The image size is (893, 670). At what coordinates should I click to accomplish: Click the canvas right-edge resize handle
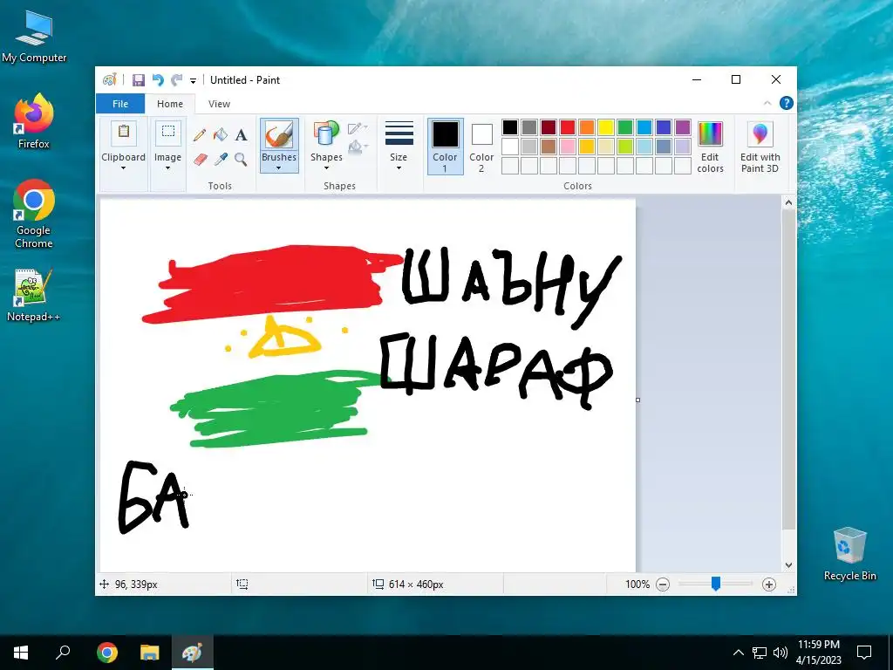pos(637,400)
